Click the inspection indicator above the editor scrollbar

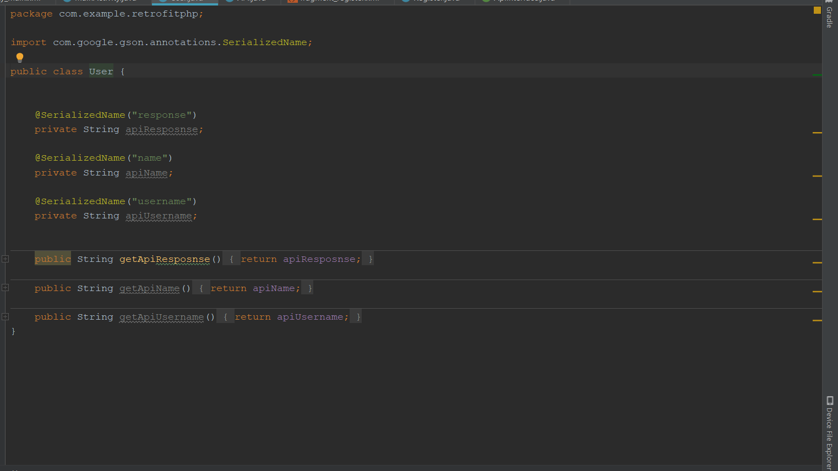817,9
